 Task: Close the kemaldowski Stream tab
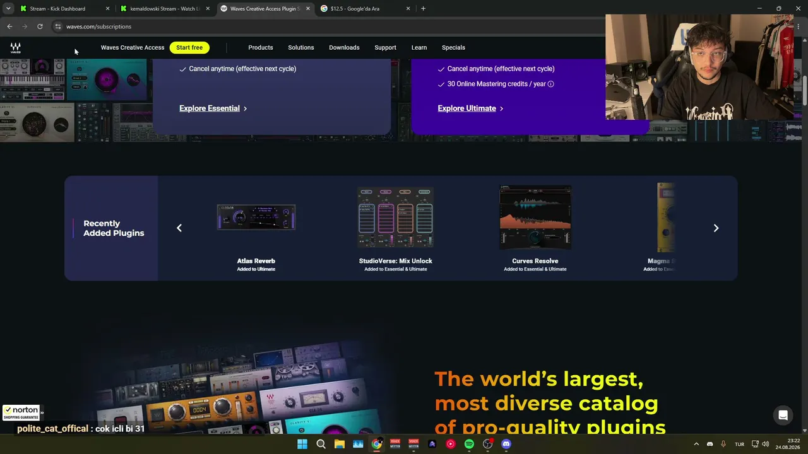point(208,9)
